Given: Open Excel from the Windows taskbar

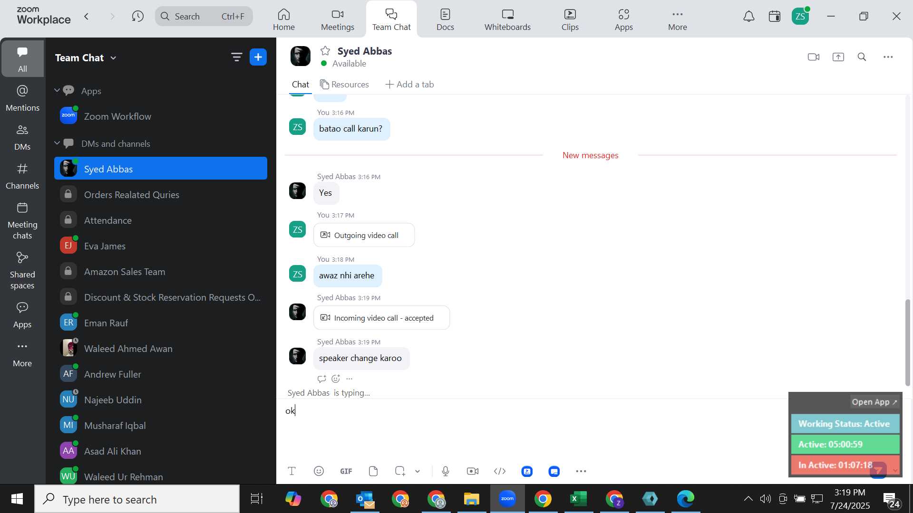Looking at the screenshot, I should tap(579, 499).
